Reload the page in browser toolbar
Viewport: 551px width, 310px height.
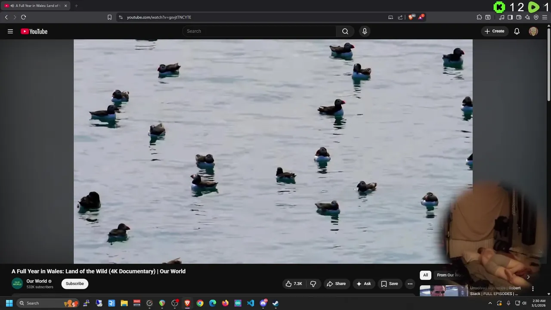23,17
